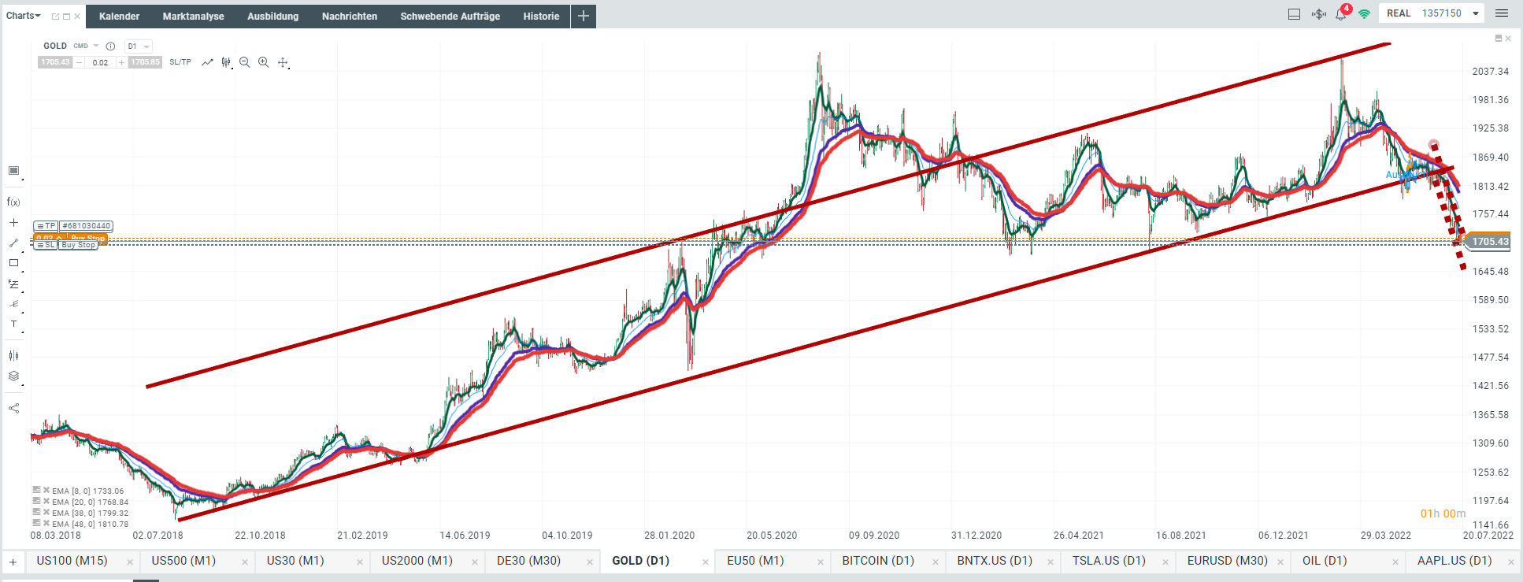Add a new top tab with plus
The image size is (1523, 582).
(584, 16)
